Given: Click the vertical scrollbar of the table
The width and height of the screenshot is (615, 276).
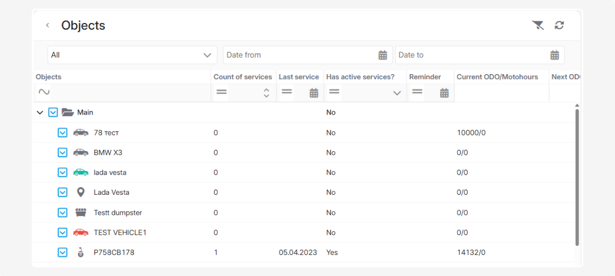Looking at the screenshot, I should [x=577, y=174].
